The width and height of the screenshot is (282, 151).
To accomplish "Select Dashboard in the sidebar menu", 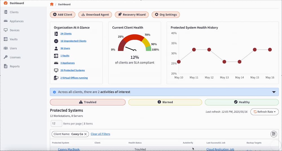I will pyautogui.click(x=17, y=3).
